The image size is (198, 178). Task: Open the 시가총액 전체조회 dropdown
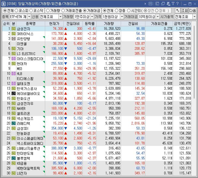coord(194,17)
